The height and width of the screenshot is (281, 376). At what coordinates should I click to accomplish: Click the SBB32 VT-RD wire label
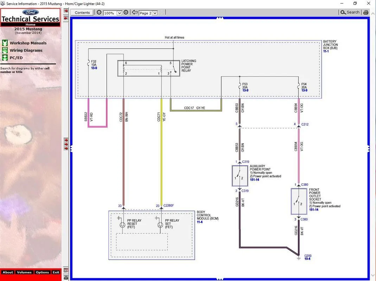click(x=89, y=117)
